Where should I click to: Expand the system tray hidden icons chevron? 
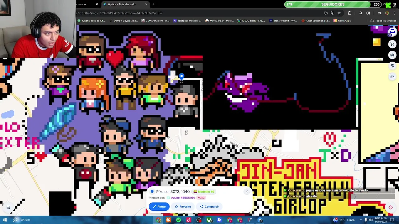pos(360,220)
